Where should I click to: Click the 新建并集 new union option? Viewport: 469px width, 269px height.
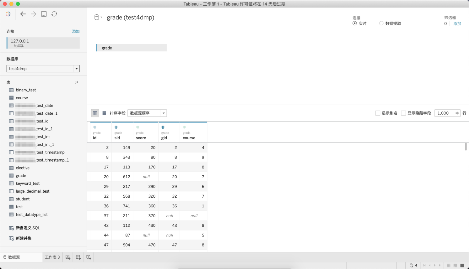[24, 238]
